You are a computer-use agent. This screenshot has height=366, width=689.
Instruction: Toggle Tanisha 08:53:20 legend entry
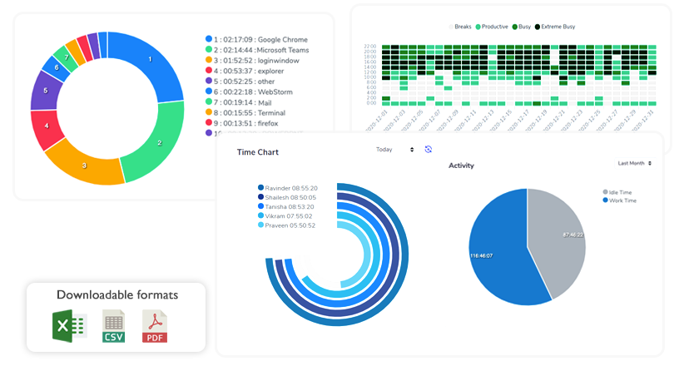(286, 206)
